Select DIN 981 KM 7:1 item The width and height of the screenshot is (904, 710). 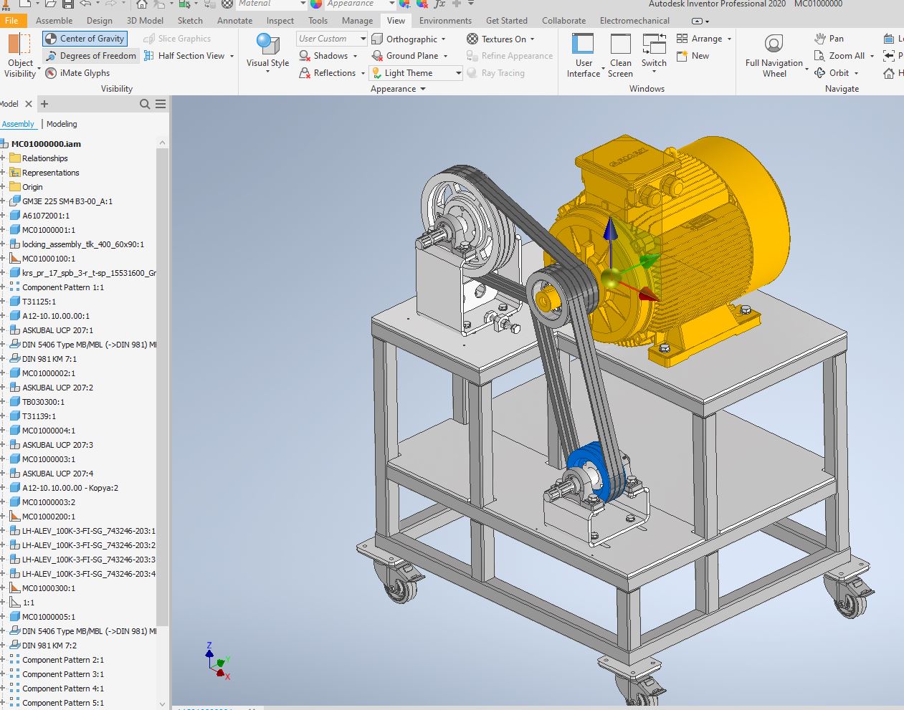tap(49, 359)
